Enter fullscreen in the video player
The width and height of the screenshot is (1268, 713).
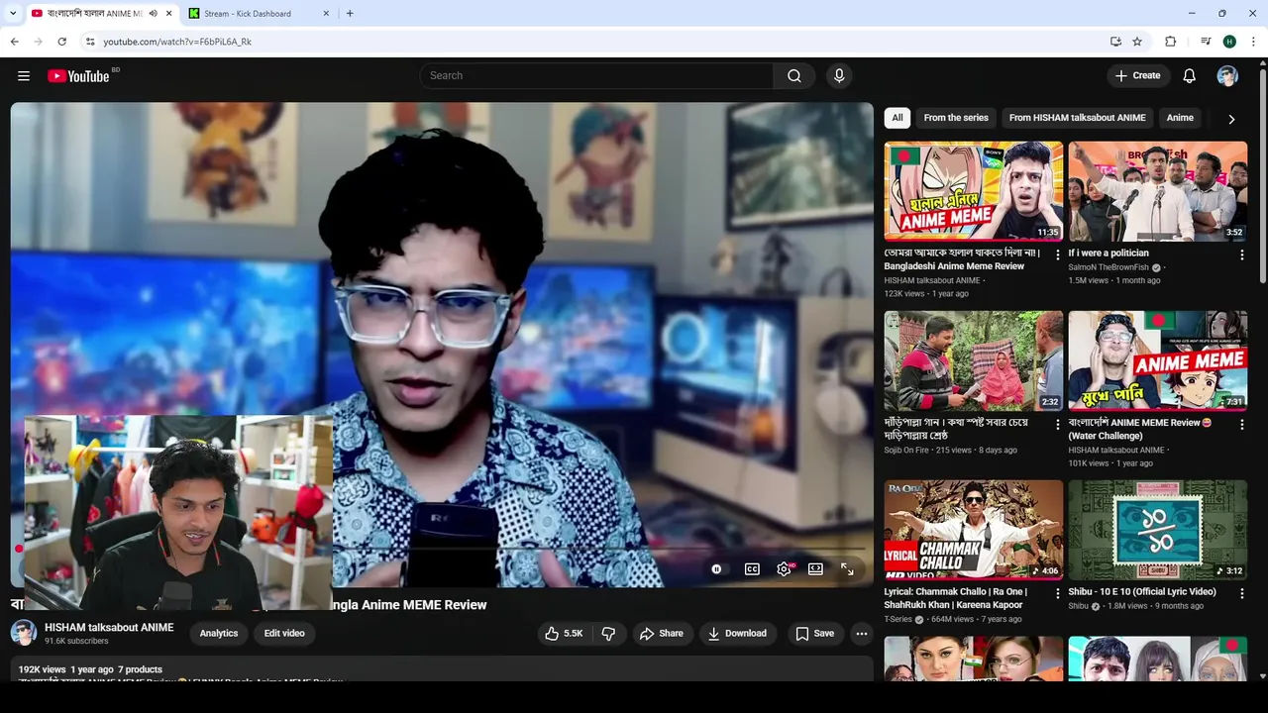point(847,569)
